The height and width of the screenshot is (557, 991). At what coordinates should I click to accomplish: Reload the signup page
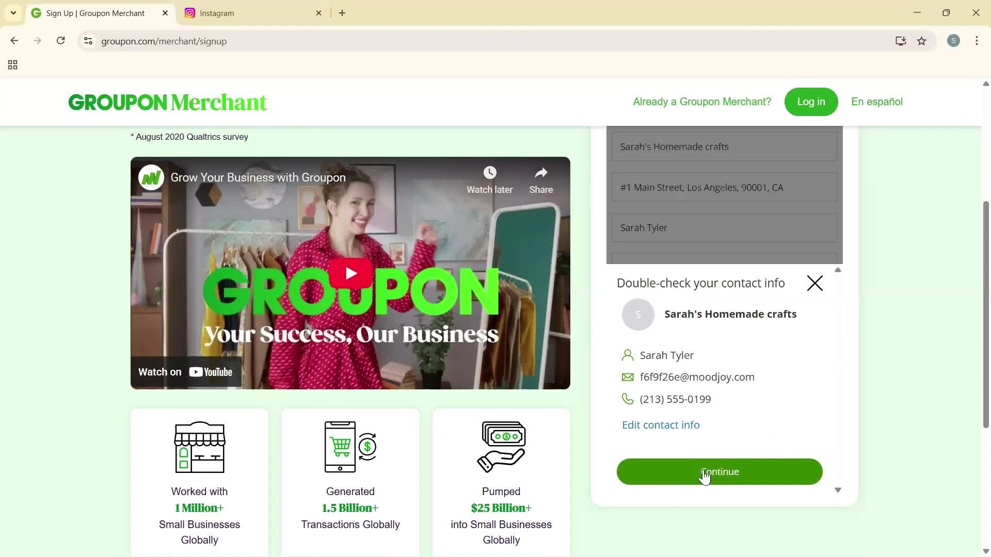pyautogui.click(x=60, y=41)
